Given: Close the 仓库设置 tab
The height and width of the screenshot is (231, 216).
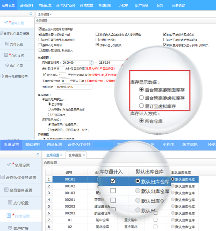Looking at the screenshot, I should pyautogui.click(x=84, y=155).
